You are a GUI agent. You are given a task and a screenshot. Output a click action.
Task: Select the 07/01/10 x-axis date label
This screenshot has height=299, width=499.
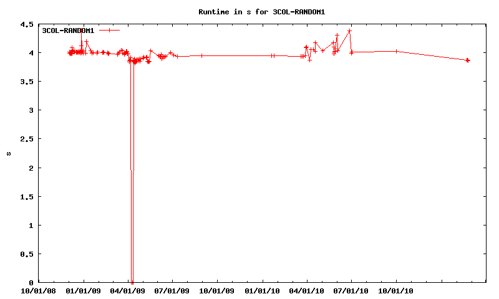(351, 290)
